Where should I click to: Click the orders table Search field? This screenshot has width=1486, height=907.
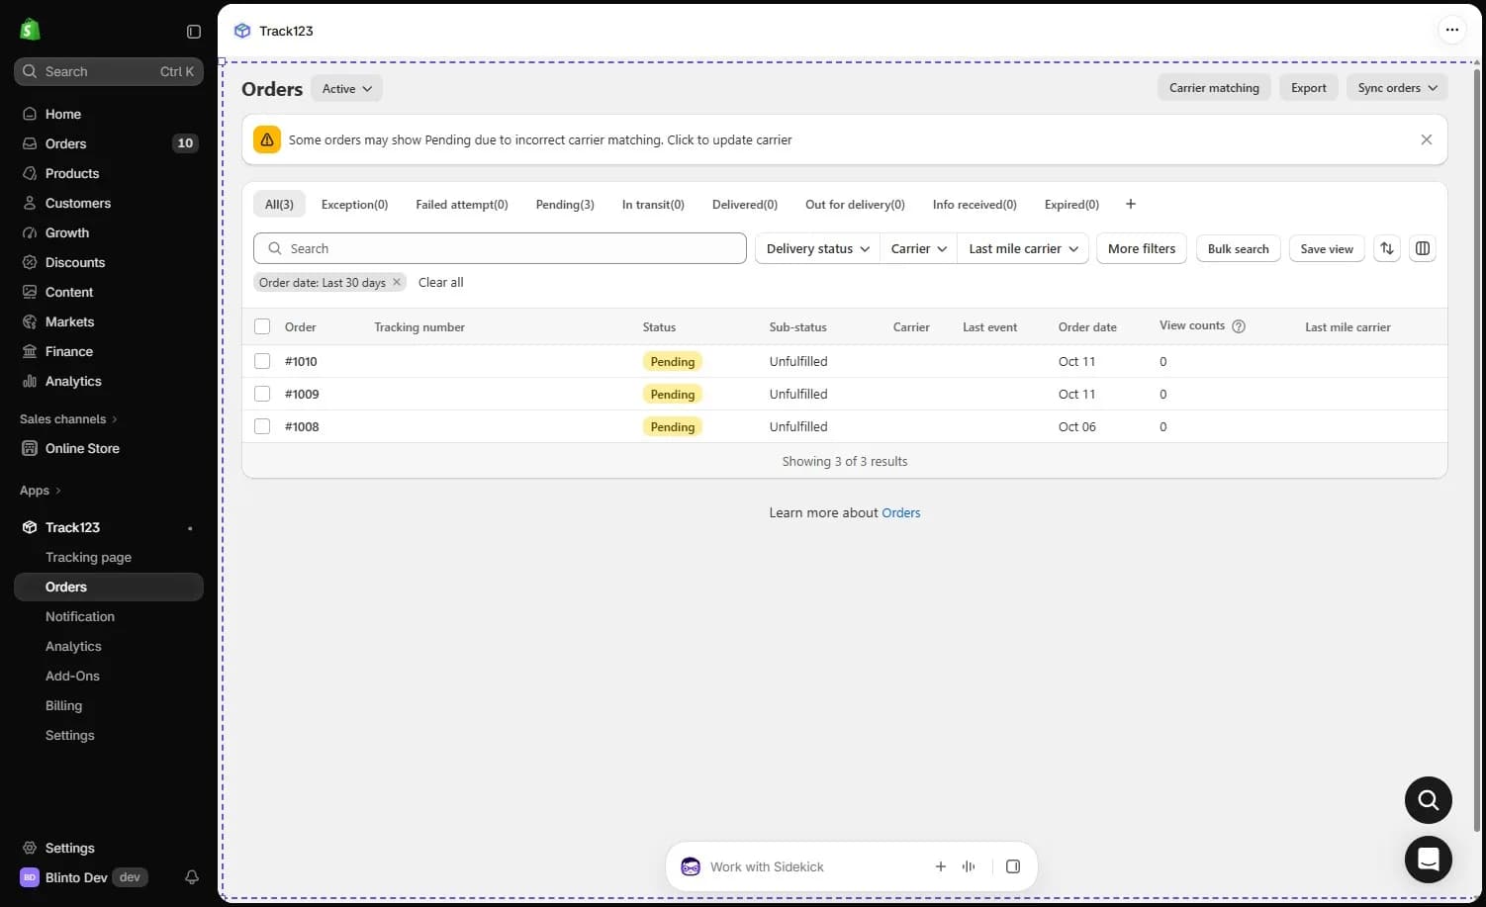click(500, 248)
